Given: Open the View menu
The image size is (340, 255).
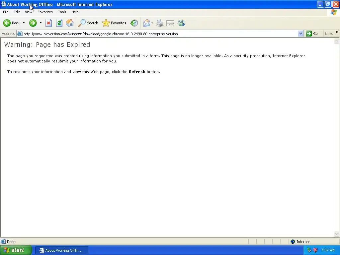Looking at the screenshot, I should (x=29, y=12).
